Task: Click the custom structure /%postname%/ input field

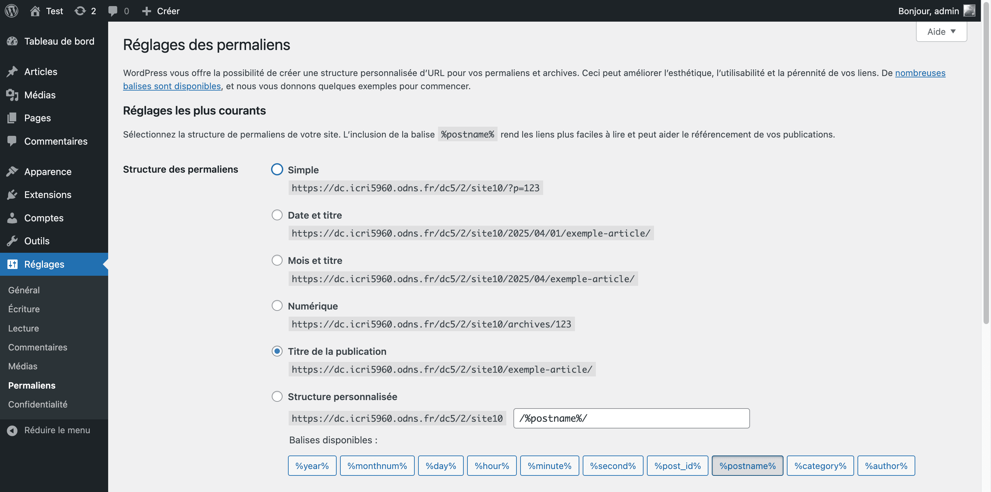Action: (631, 418)
